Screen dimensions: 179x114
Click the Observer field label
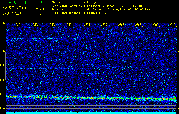58,3
